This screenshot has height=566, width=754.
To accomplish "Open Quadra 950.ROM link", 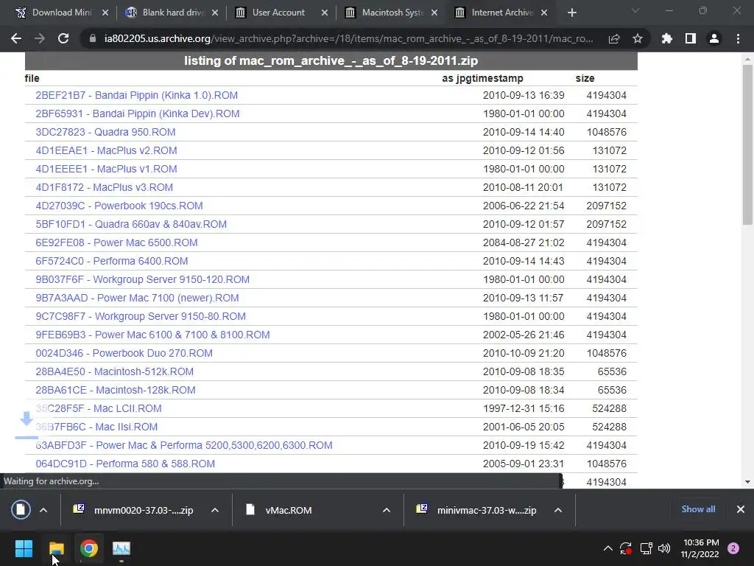I will point(105,132).
